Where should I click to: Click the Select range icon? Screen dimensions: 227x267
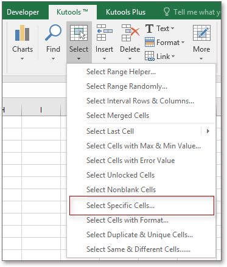[x=79, y=33]
